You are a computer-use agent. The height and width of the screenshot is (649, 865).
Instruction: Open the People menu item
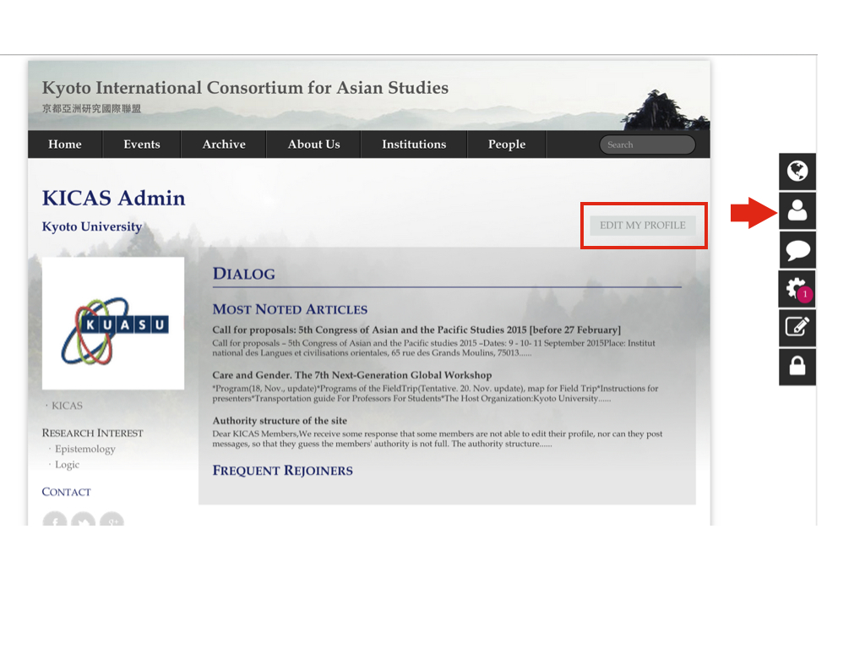[507, 145]
